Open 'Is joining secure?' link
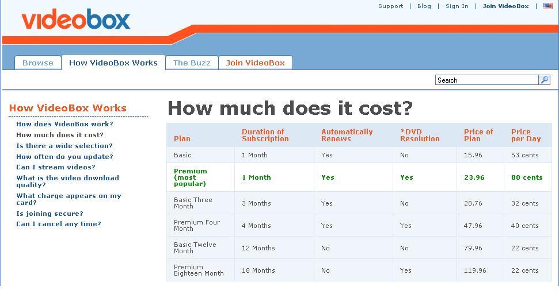This screenshot has width=559, height=298. click(x=50, y=214)
